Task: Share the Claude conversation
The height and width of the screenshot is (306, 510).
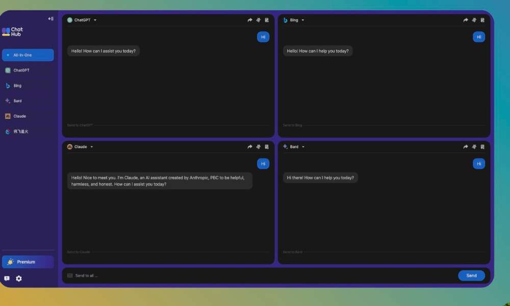Action: pos(250,147)
